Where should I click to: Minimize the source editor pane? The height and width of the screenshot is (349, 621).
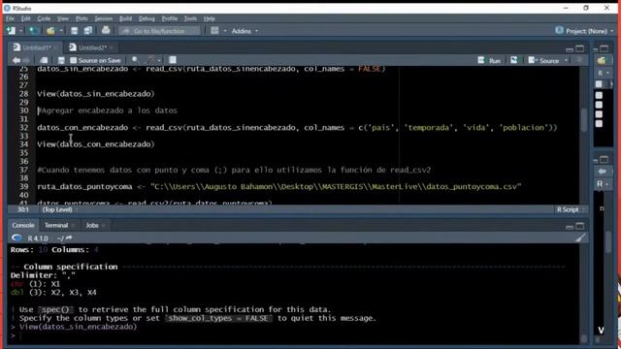(x=570, y=48)
